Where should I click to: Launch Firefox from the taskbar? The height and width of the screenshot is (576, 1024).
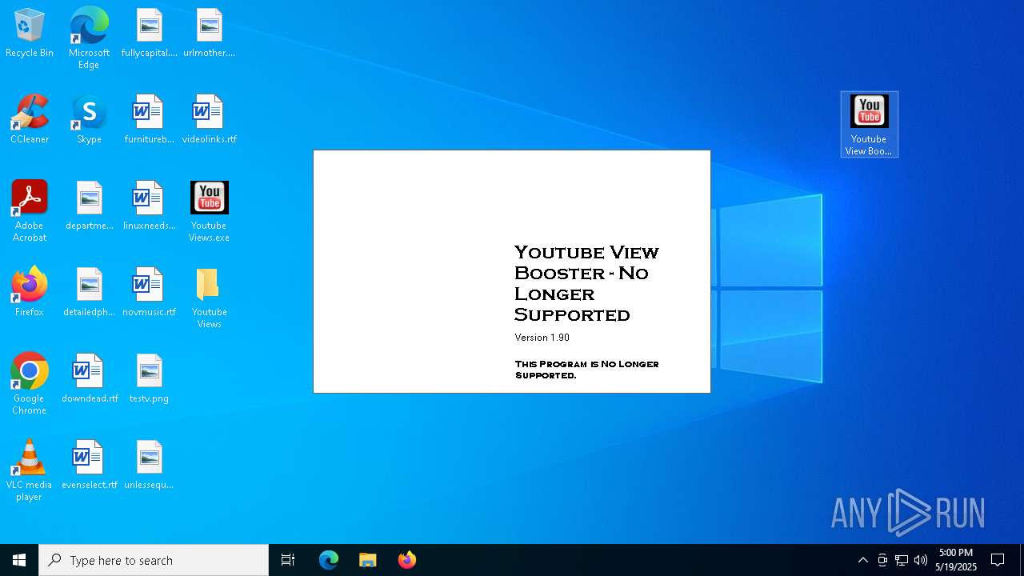407,560
